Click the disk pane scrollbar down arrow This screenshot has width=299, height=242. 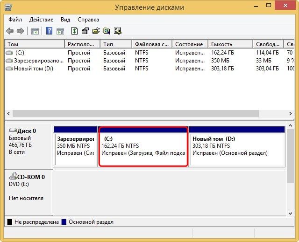[290, 213]
